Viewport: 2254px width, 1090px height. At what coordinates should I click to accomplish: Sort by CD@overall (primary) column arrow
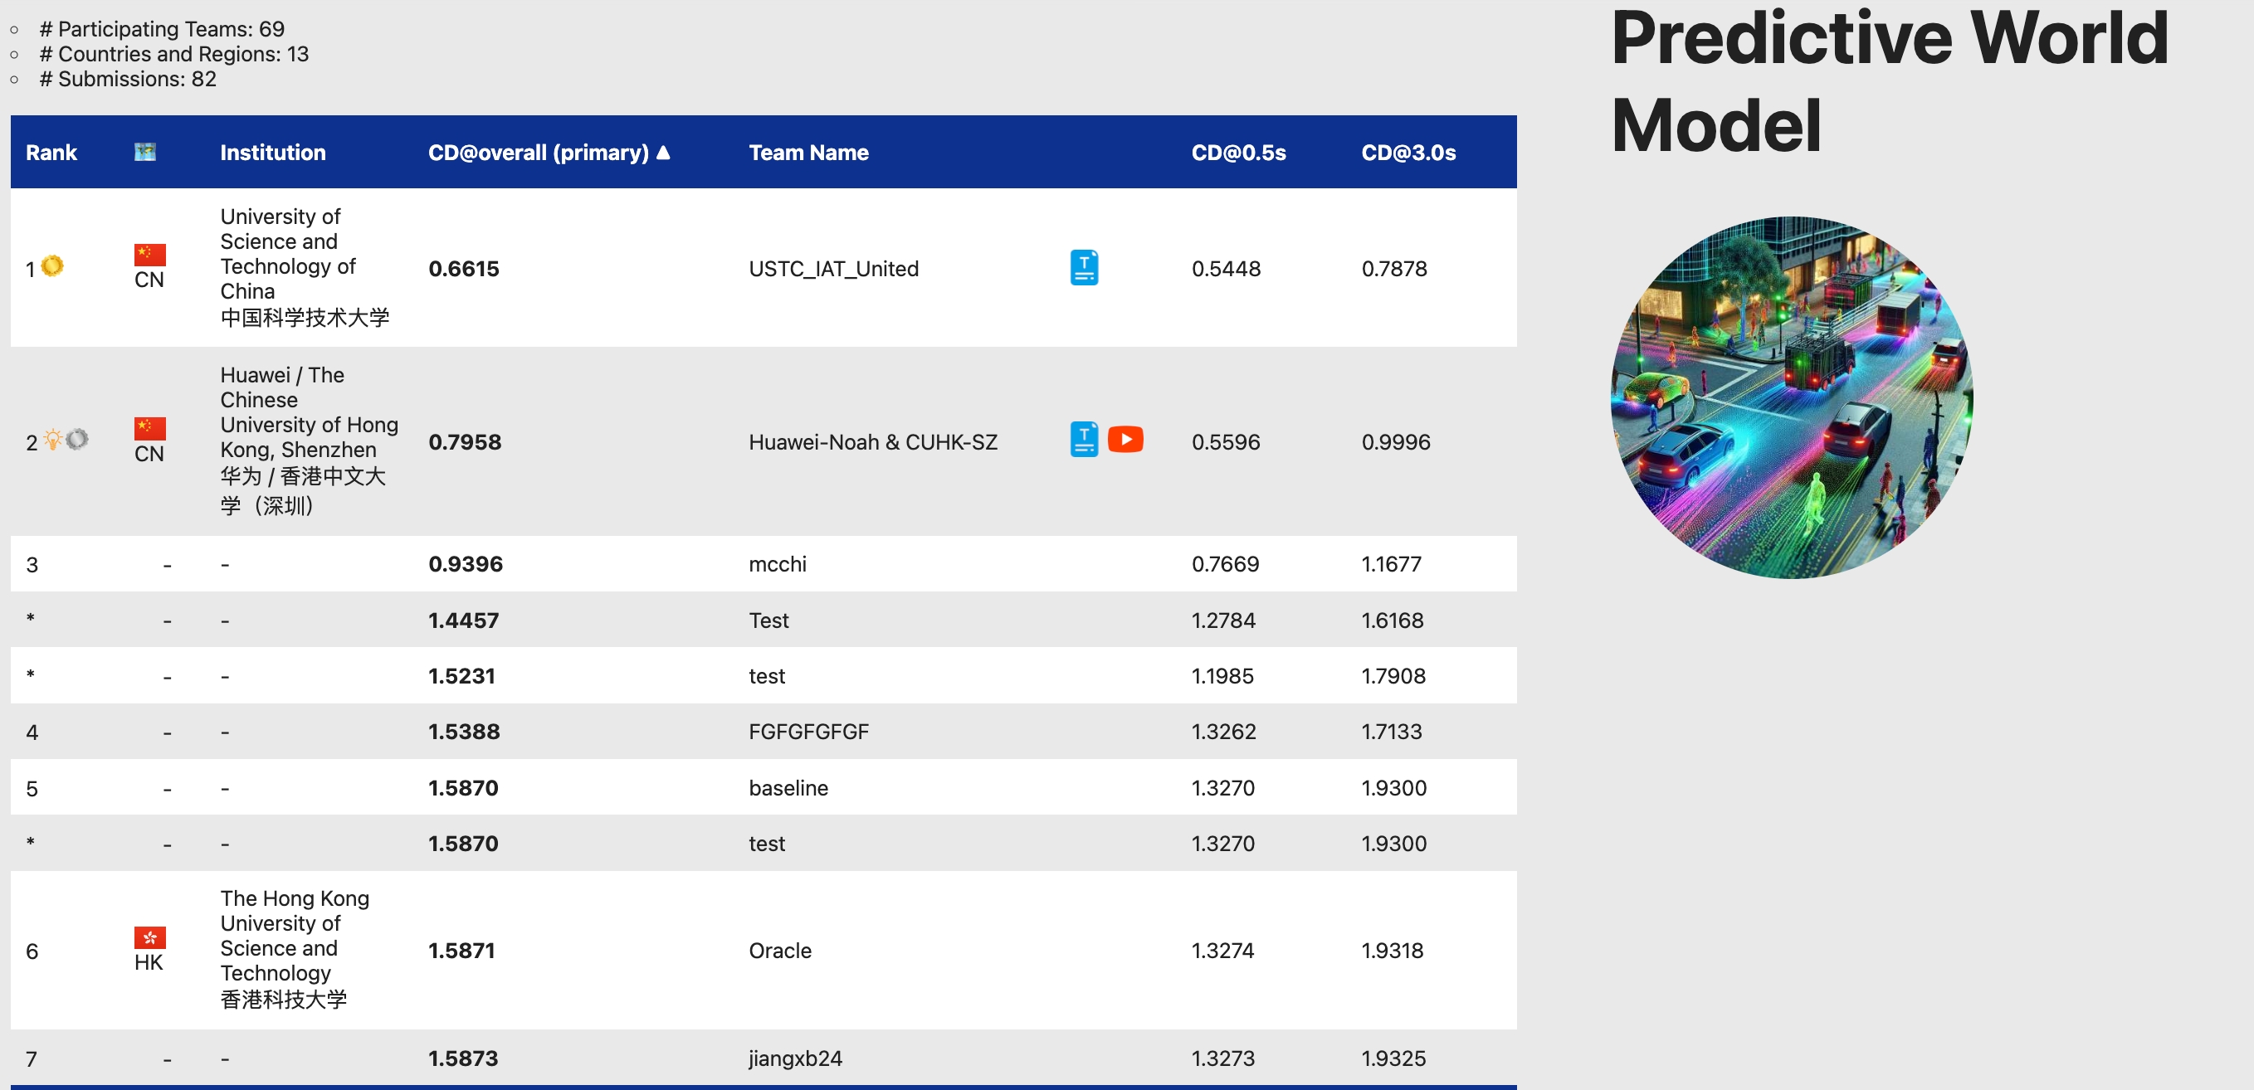[663, 152]
